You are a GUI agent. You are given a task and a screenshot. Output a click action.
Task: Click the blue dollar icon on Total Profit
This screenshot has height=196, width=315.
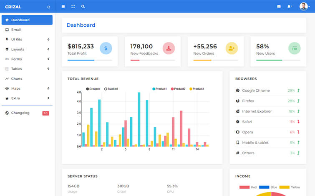click(106, 48)
